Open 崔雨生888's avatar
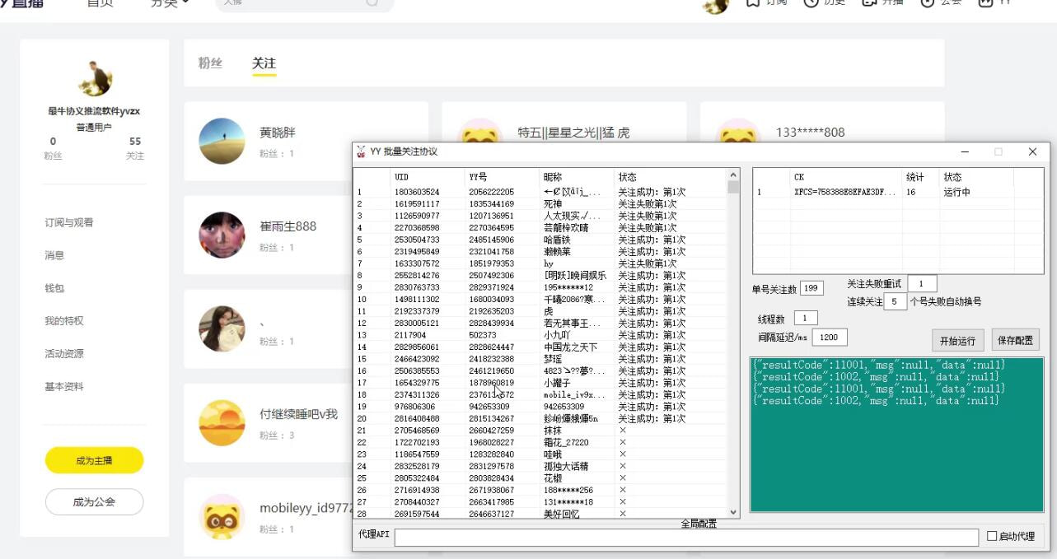Image resolution: width=1057 pixels, height=559 pixels. coord(222,235)
